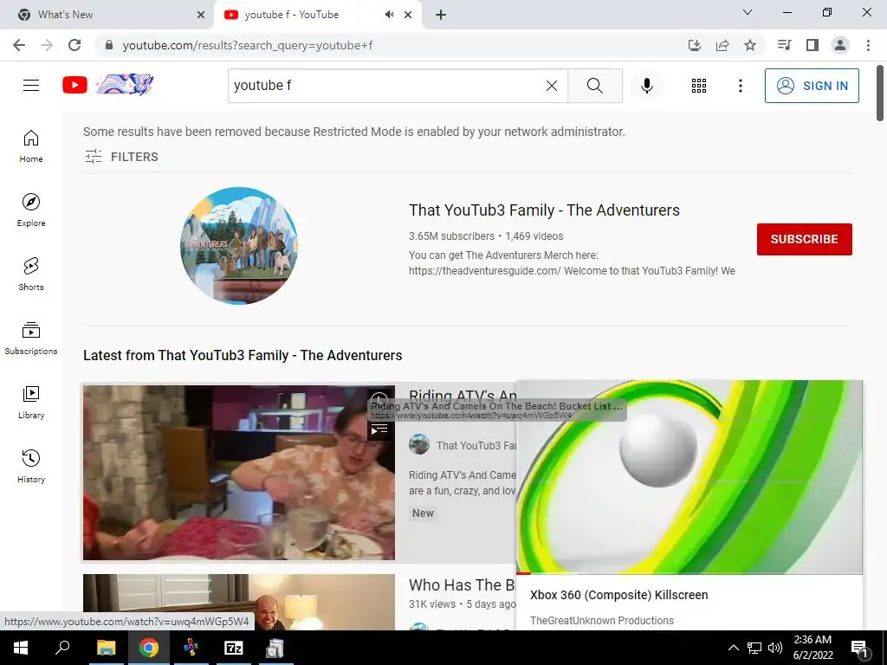887x665 pixels.
Task: Click the install app icon in address bar
Action: 695,45
